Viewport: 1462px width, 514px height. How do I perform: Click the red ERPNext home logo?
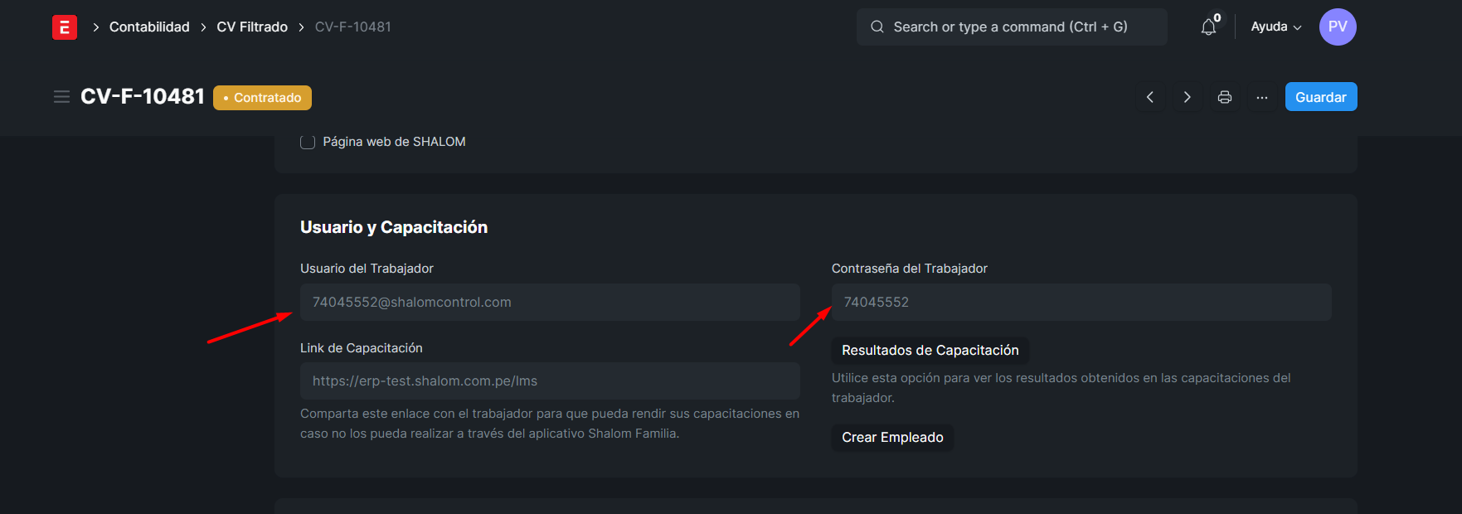(x=65, y=27)
